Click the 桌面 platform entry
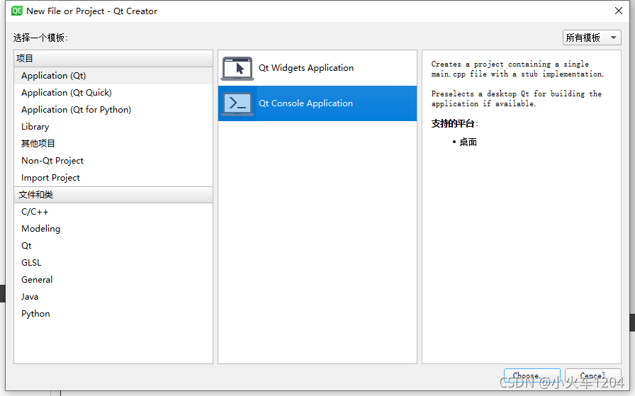The height and width of the screenshot is (396, 635). tap(468, 142)
